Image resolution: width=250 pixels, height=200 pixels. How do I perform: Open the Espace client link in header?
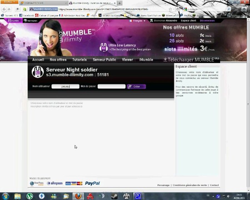188,21
